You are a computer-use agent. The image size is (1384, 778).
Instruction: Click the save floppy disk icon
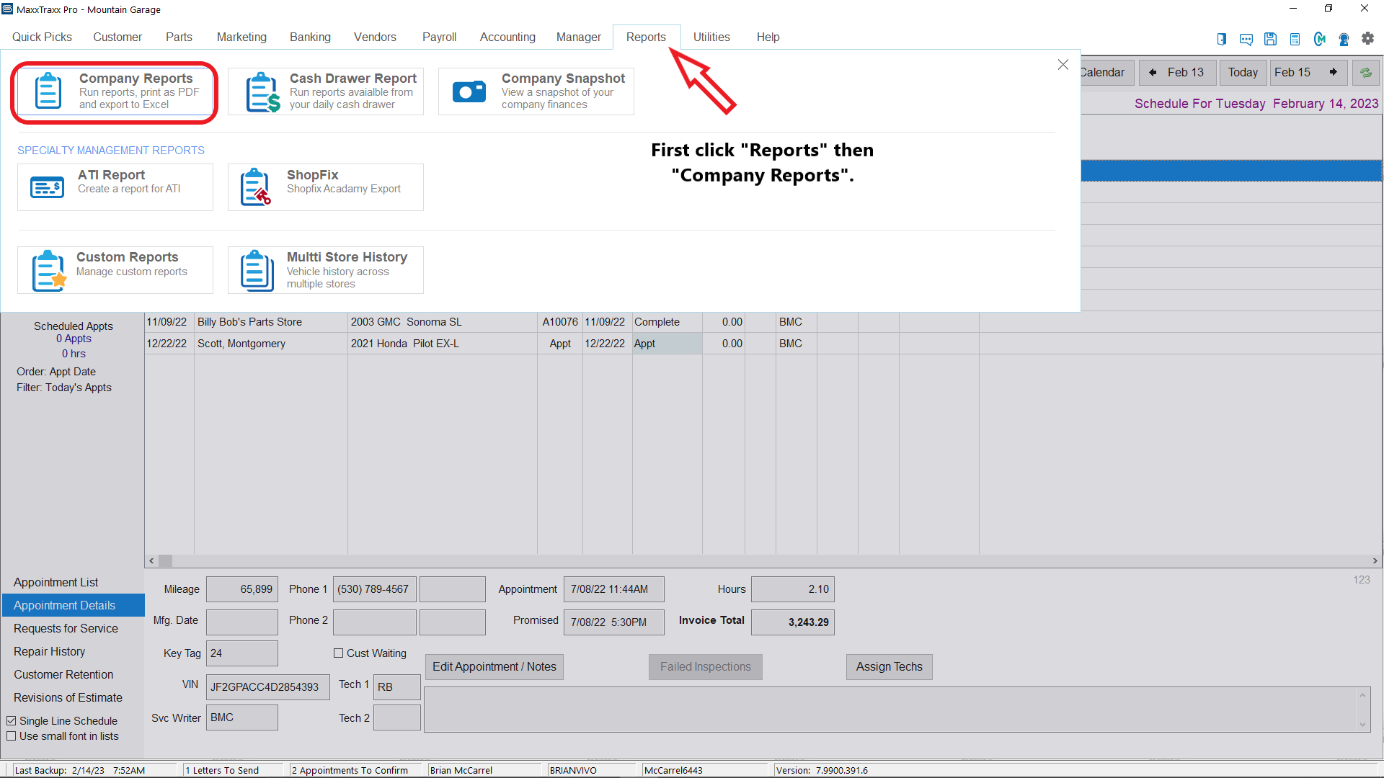[1271, 39]
